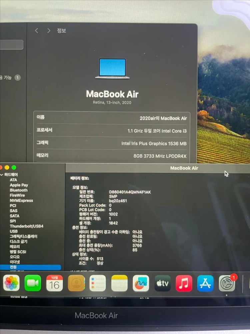Click cycle count value 513

(x=100, y=259)
